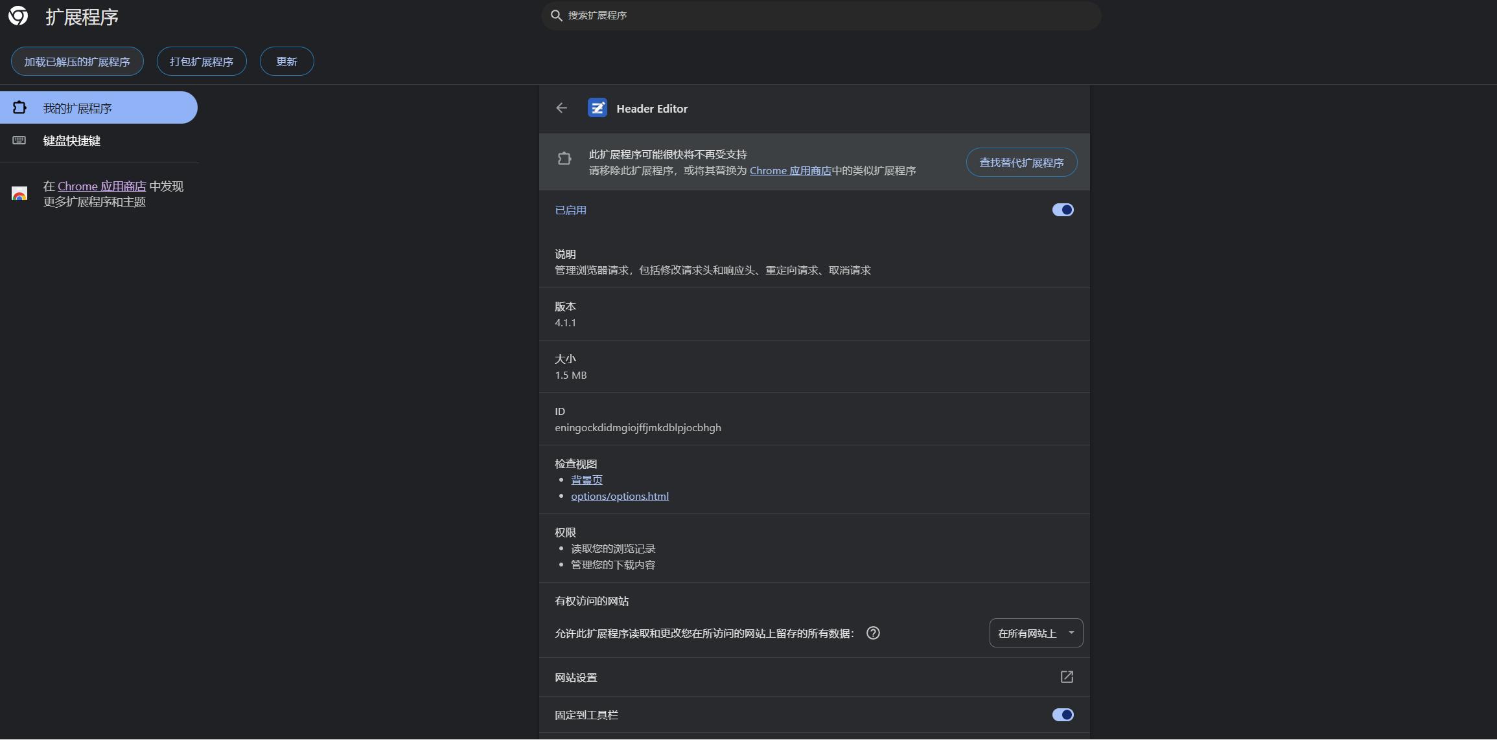The height and width of the screenshot is (740, 1497).
Task: Open options/options.html inspect link
Action: coord(620,496)
